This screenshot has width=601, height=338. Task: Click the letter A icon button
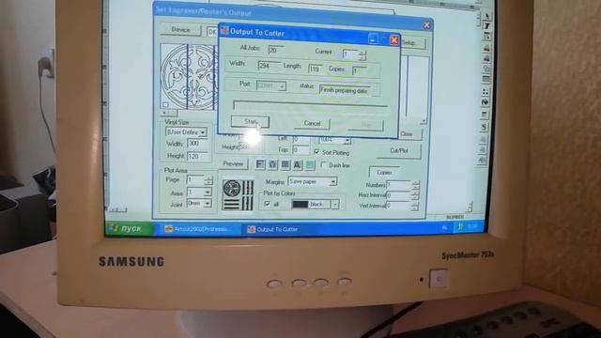[298, 165]
